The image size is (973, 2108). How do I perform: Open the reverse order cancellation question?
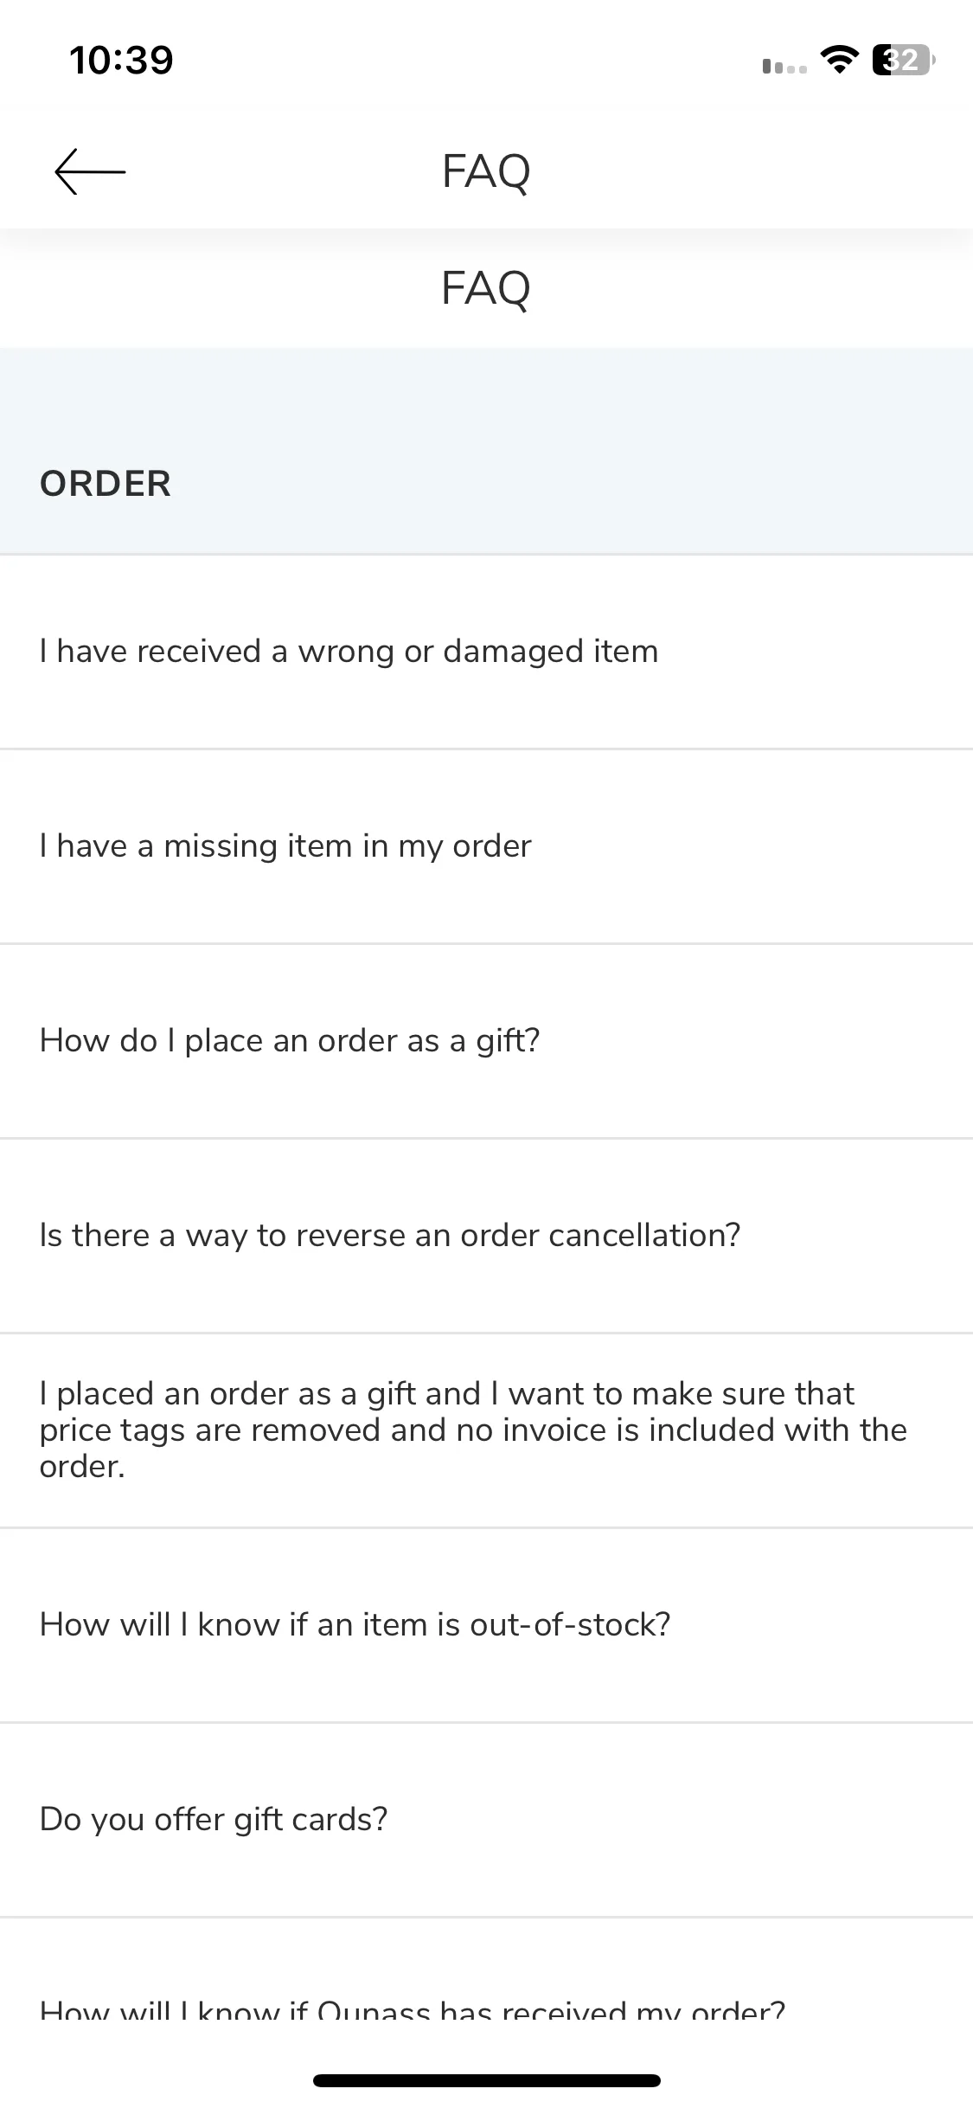486,1236
